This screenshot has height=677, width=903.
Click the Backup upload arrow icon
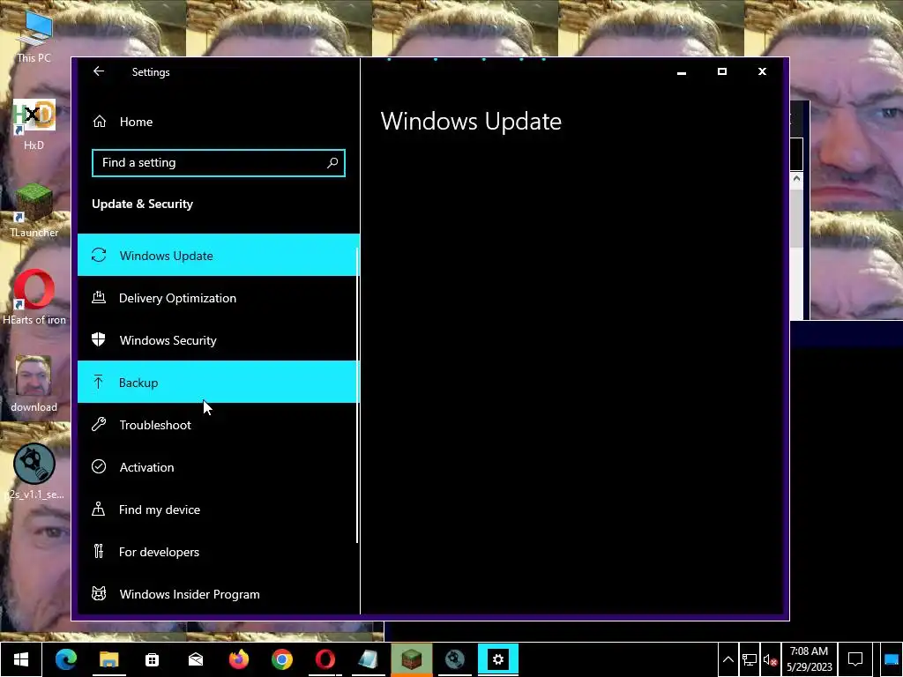[99, 382]
